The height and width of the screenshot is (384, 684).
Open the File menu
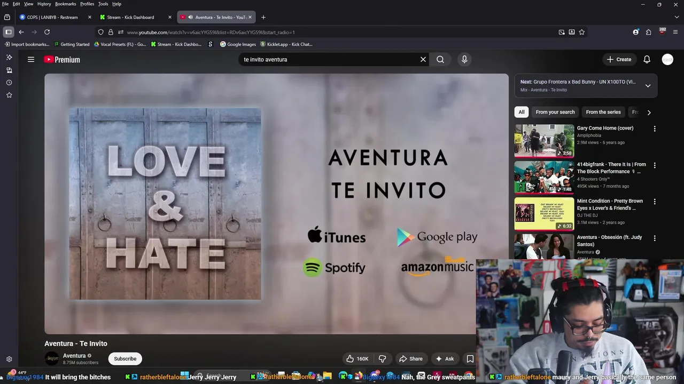pyautogui.click(x=5, y=4)
